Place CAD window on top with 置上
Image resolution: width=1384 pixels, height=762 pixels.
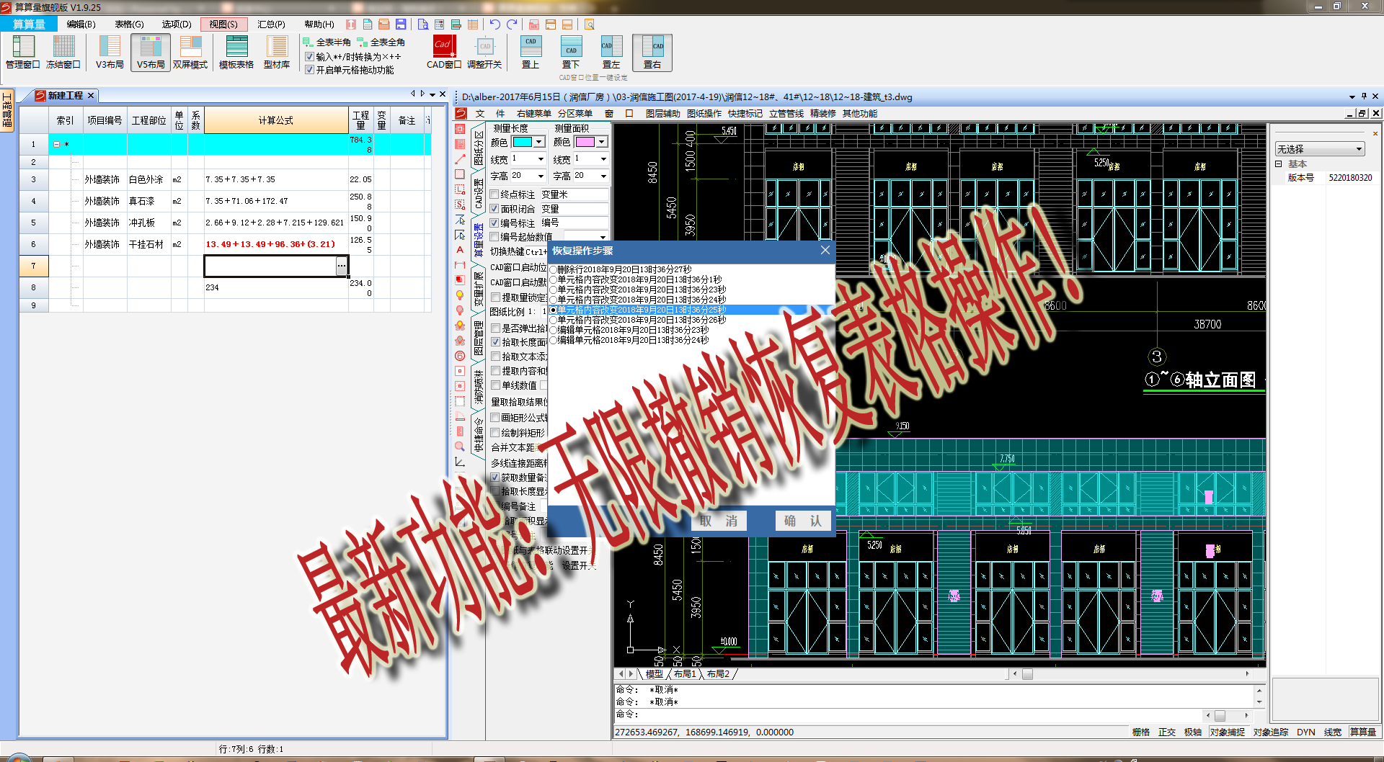point(531,52)
